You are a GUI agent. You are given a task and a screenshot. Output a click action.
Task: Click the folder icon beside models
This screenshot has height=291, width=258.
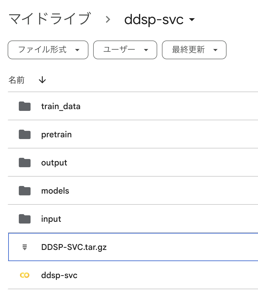click(x=24, y=191)
